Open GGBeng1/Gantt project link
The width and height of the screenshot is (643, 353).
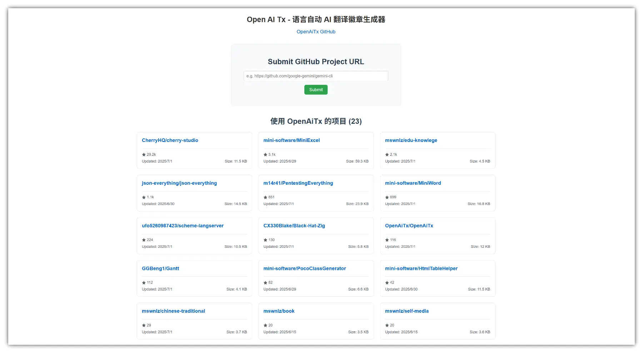pos(160,268)
